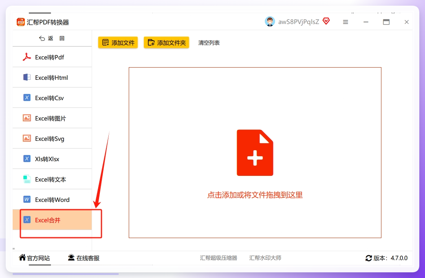Click the refresh icon beside 版本
Screen dimensions: 425x278
(369, 258)
